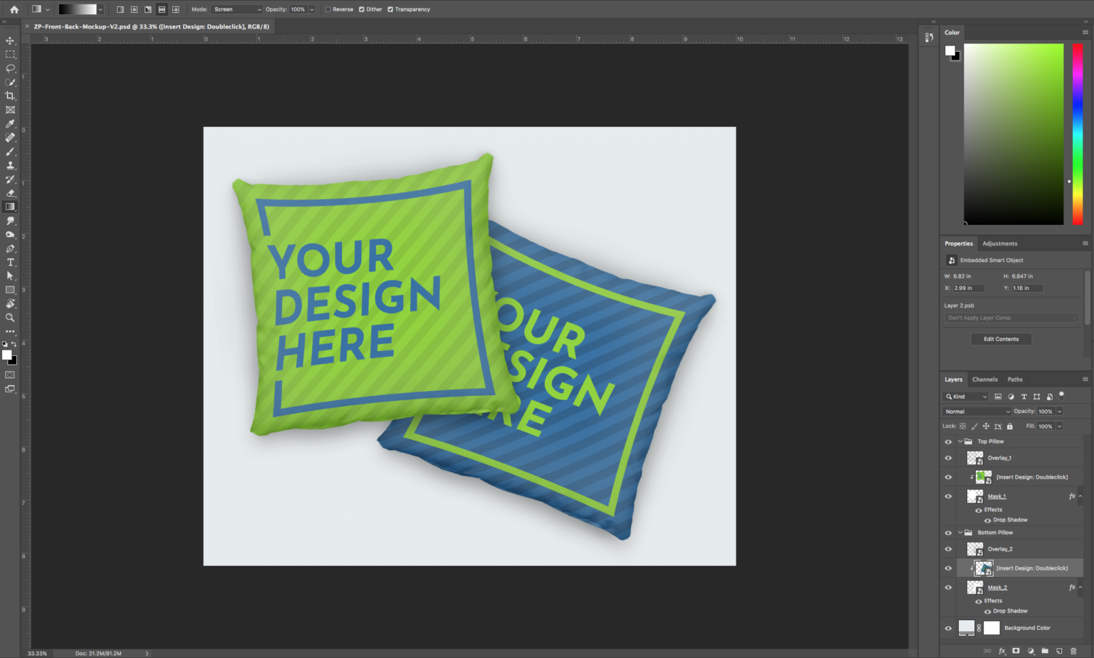Add a new layer mask
Screen dimensions: 1094x658
tap(1014, 651)
